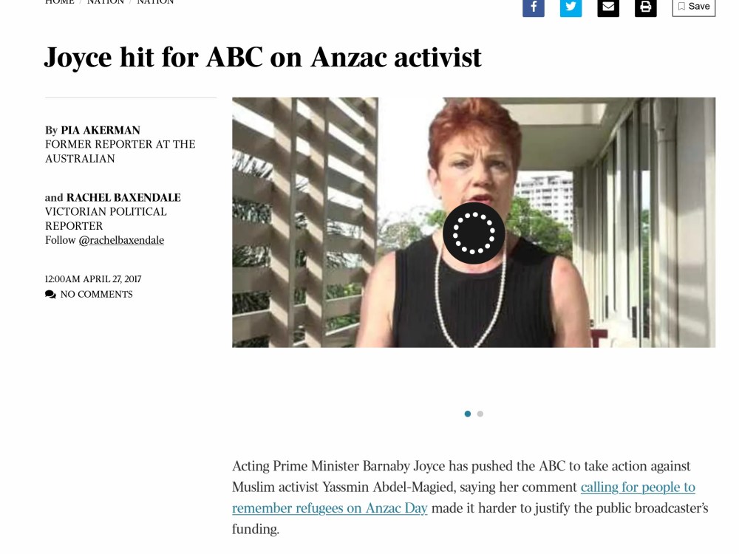Switch to the second carousel dot

click(x=480, y=414)
